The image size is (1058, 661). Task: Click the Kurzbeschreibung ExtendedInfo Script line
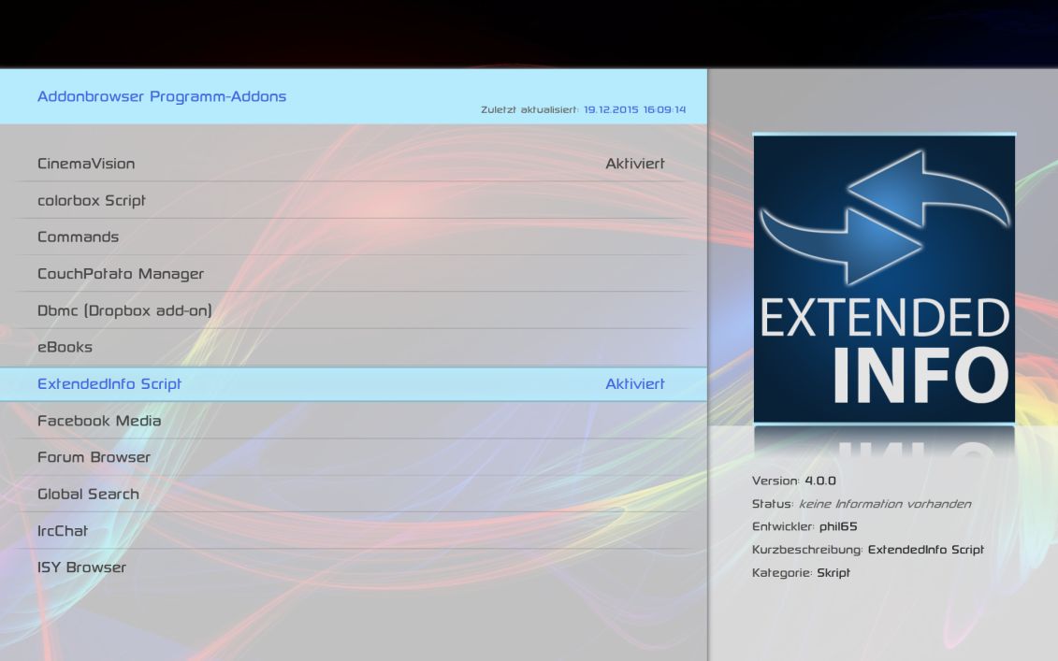point(868,550)
